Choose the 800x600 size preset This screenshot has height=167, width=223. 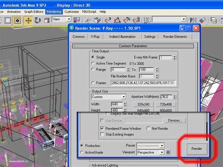166,110
